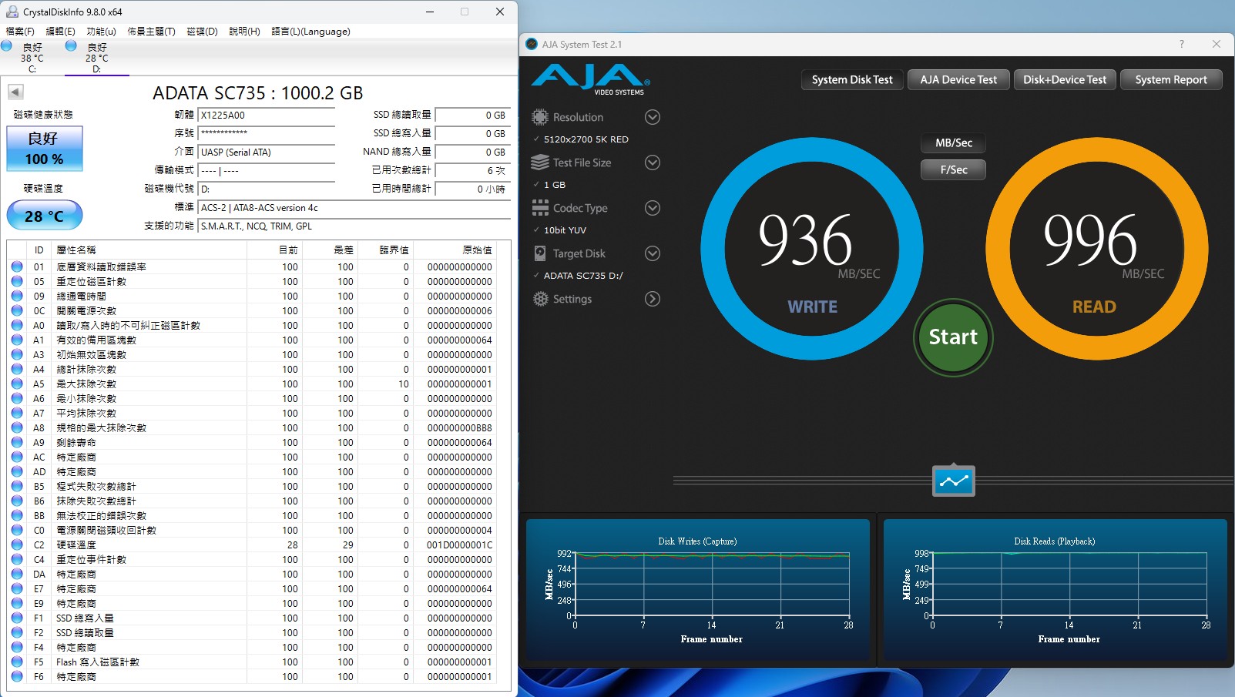
Task: Click the 28 °C temperature button
Action: [x=45, y=216]
